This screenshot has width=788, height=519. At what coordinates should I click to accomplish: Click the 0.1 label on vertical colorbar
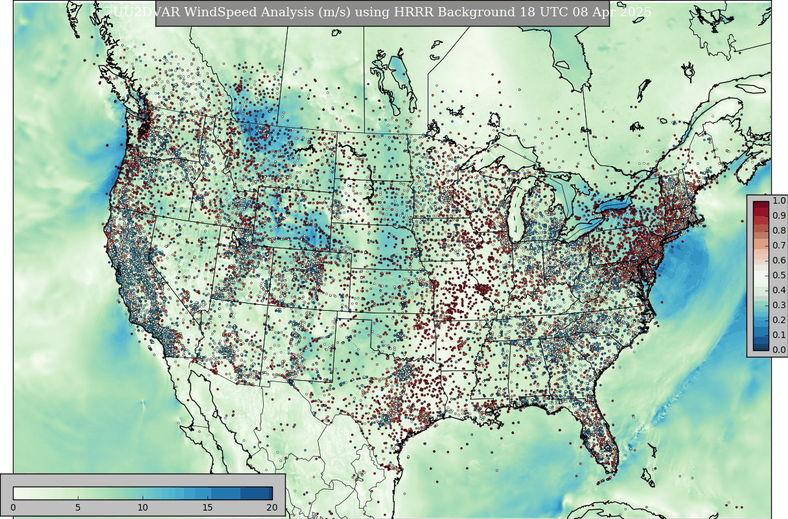[779, 335]
